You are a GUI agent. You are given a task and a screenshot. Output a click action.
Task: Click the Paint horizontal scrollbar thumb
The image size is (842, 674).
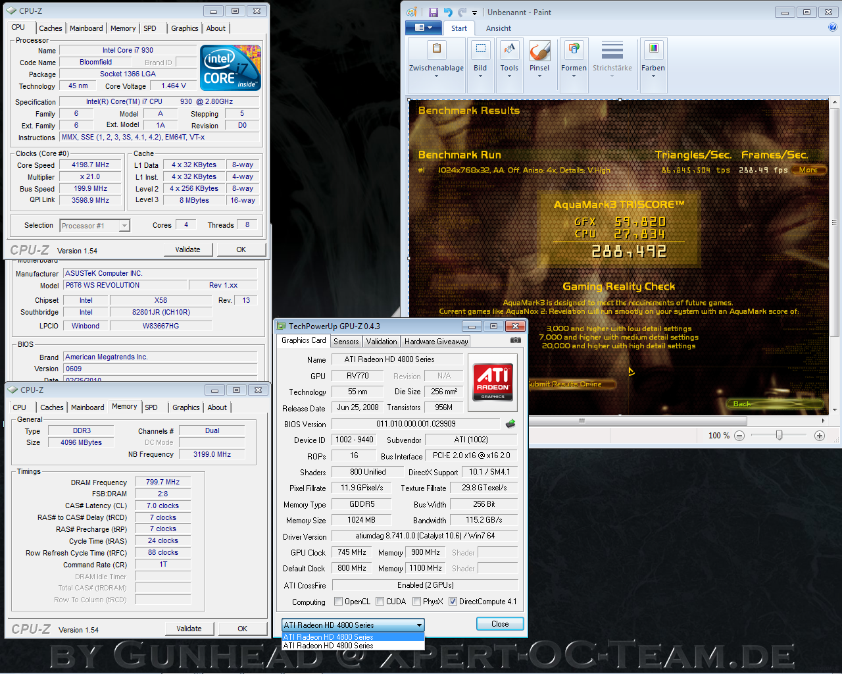pos(582,420)
